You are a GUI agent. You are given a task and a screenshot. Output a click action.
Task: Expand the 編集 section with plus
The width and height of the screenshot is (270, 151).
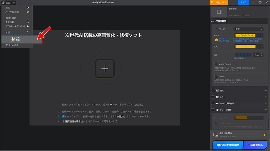[x=266, y=91]
